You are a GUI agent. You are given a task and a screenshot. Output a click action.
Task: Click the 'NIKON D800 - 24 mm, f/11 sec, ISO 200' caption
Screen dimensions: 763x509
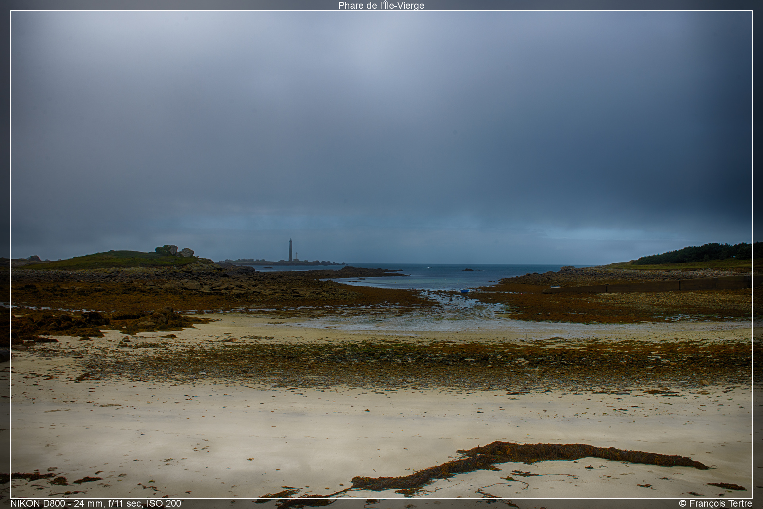(x=96, y=503)
